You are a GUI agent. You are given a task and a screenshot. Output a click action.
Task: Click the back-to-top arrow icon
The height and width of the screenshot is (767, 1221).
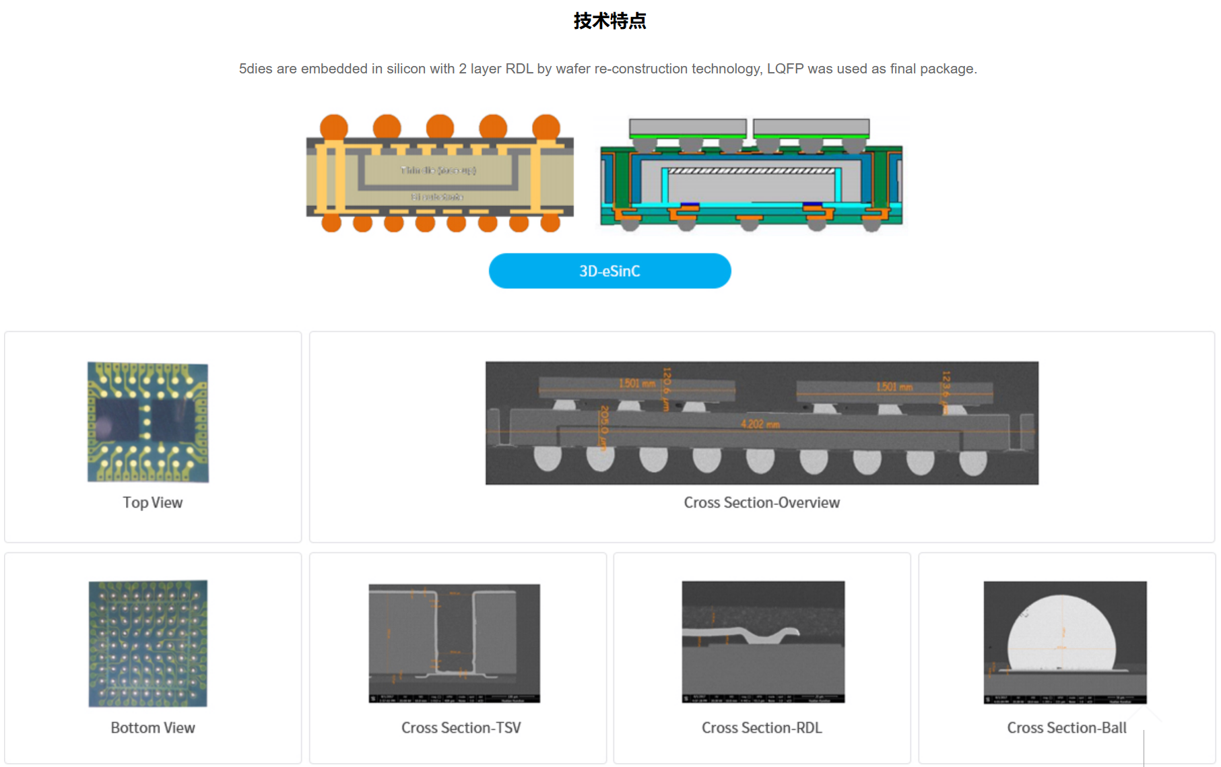(1144, 724)
